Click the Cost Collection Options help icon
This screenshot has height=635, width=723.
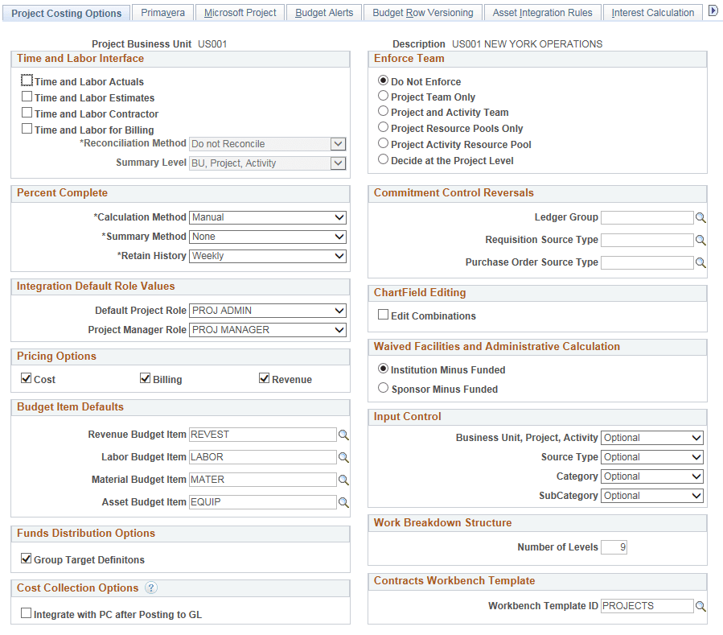click(x=150, y=588)
